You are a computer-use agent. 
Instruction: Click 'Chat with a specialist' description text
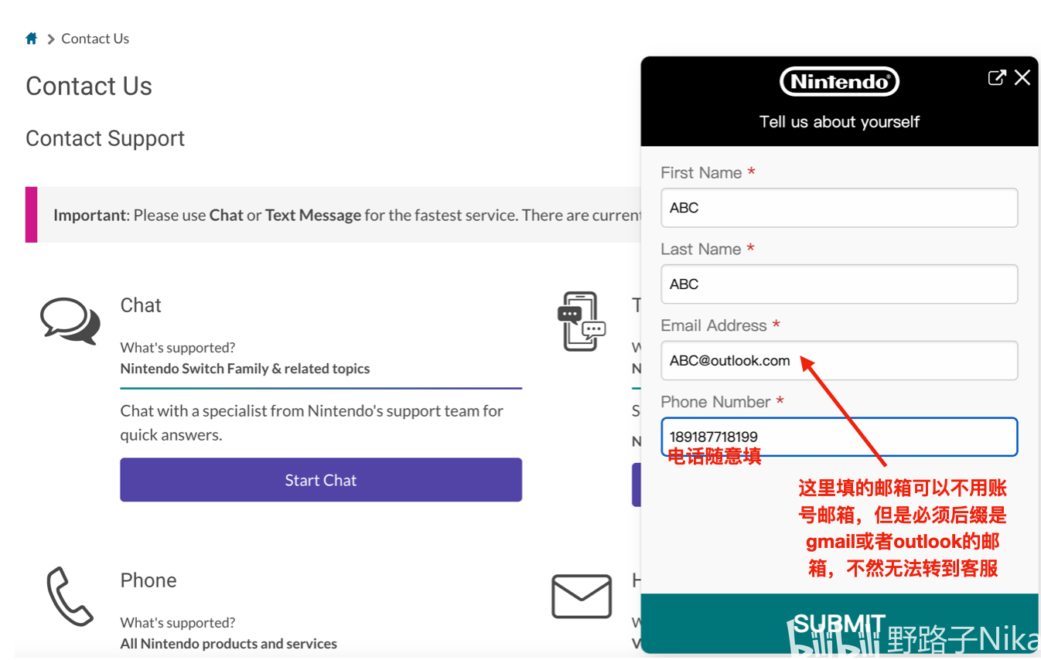[312, 423]
